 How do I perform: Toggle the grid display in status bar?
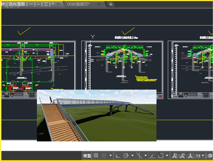(x=96, y=156)
